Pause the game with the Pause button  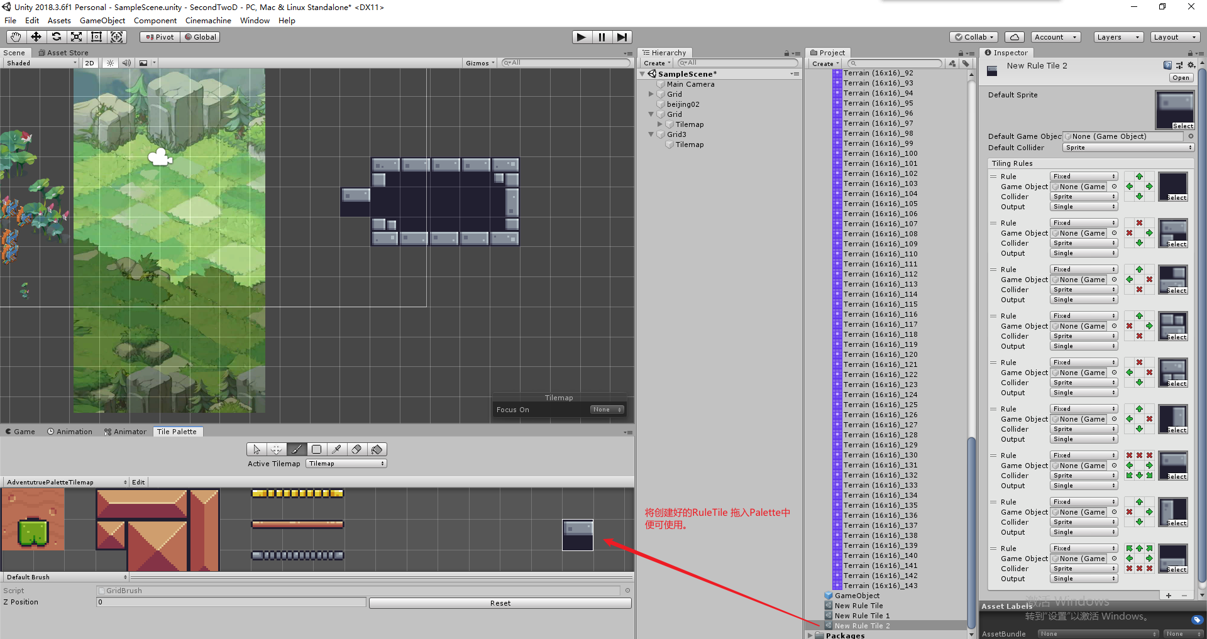coord(602,37)
